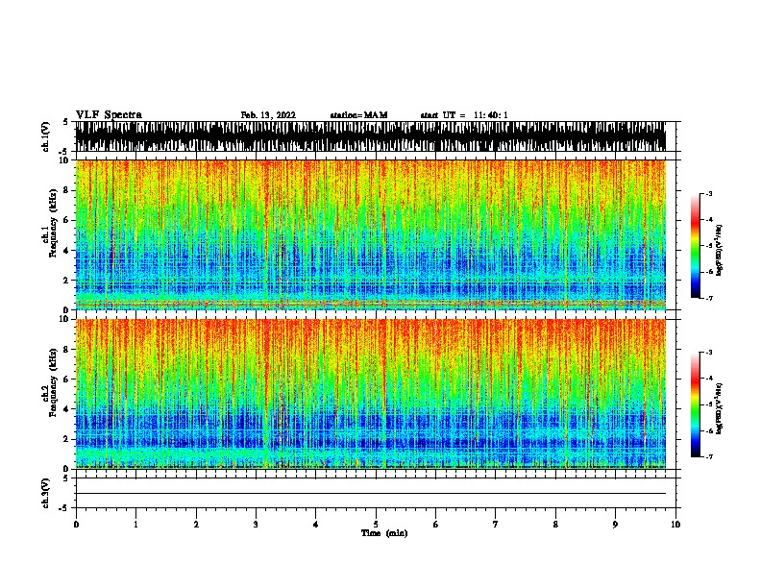This screenshot has height=588, width=761.
Task: Click x-axis time tick label '3'
Action: click(256, 525)
